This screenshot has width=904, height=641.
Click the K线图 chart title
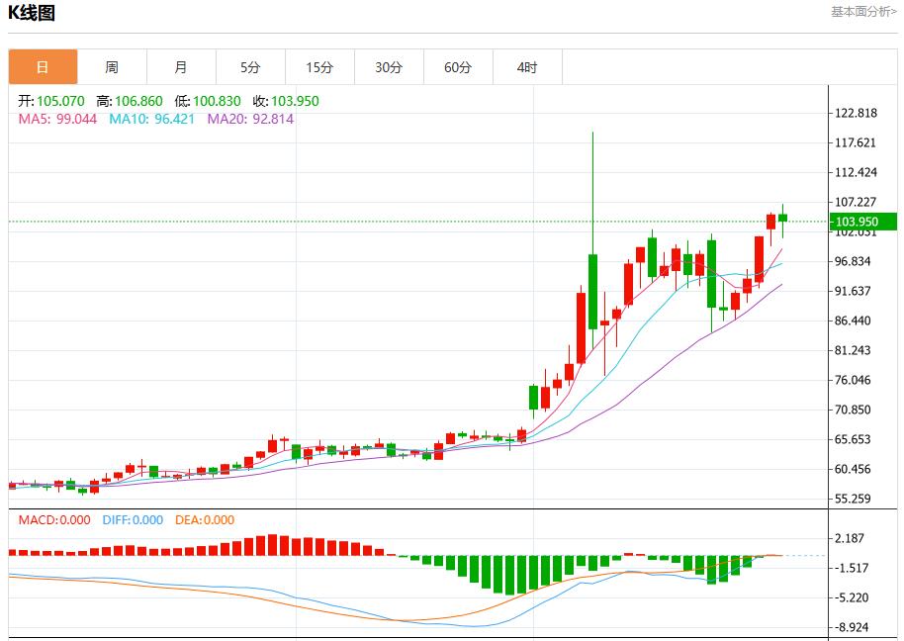click(32, 13)
